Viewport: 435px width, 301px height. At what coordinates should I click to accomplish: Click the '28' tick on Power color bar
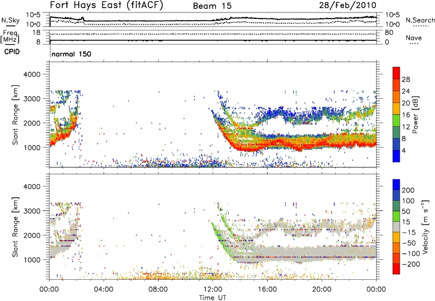(x=406, y=79)
